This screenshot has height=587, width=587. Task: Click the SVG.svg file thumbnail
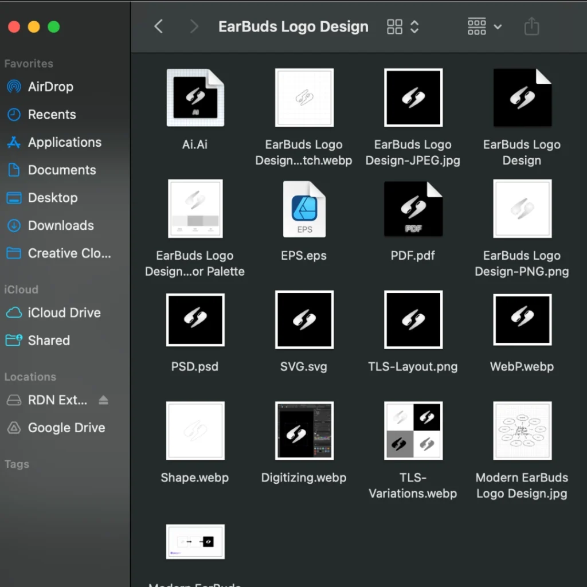tap(304, 320)
